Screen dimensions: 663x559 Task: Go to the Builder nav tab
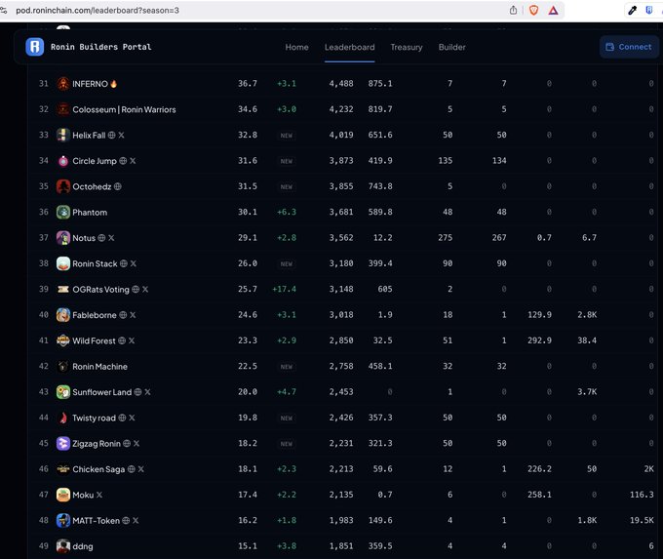pos(452,47)
